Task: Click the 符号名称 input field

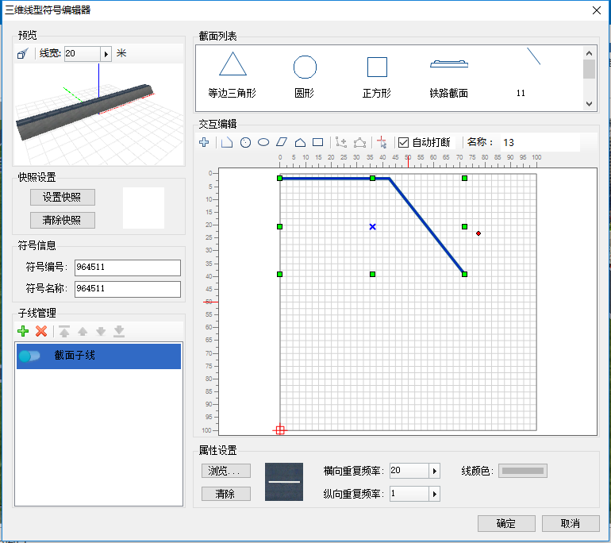Action: [128, 289]
